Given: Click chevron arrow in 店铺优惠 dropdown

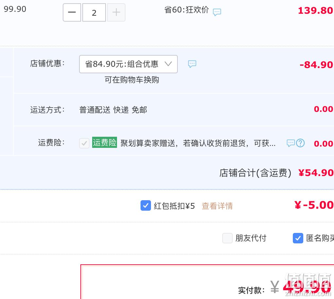Looking at the screenshot, I should (x=168, y=63).
